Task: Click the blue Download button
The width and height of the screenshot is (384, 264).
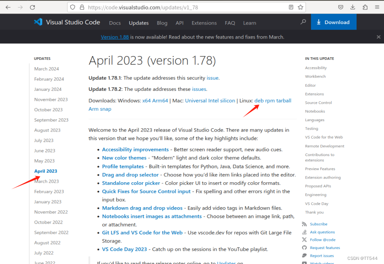Action: tap(334, 22)
